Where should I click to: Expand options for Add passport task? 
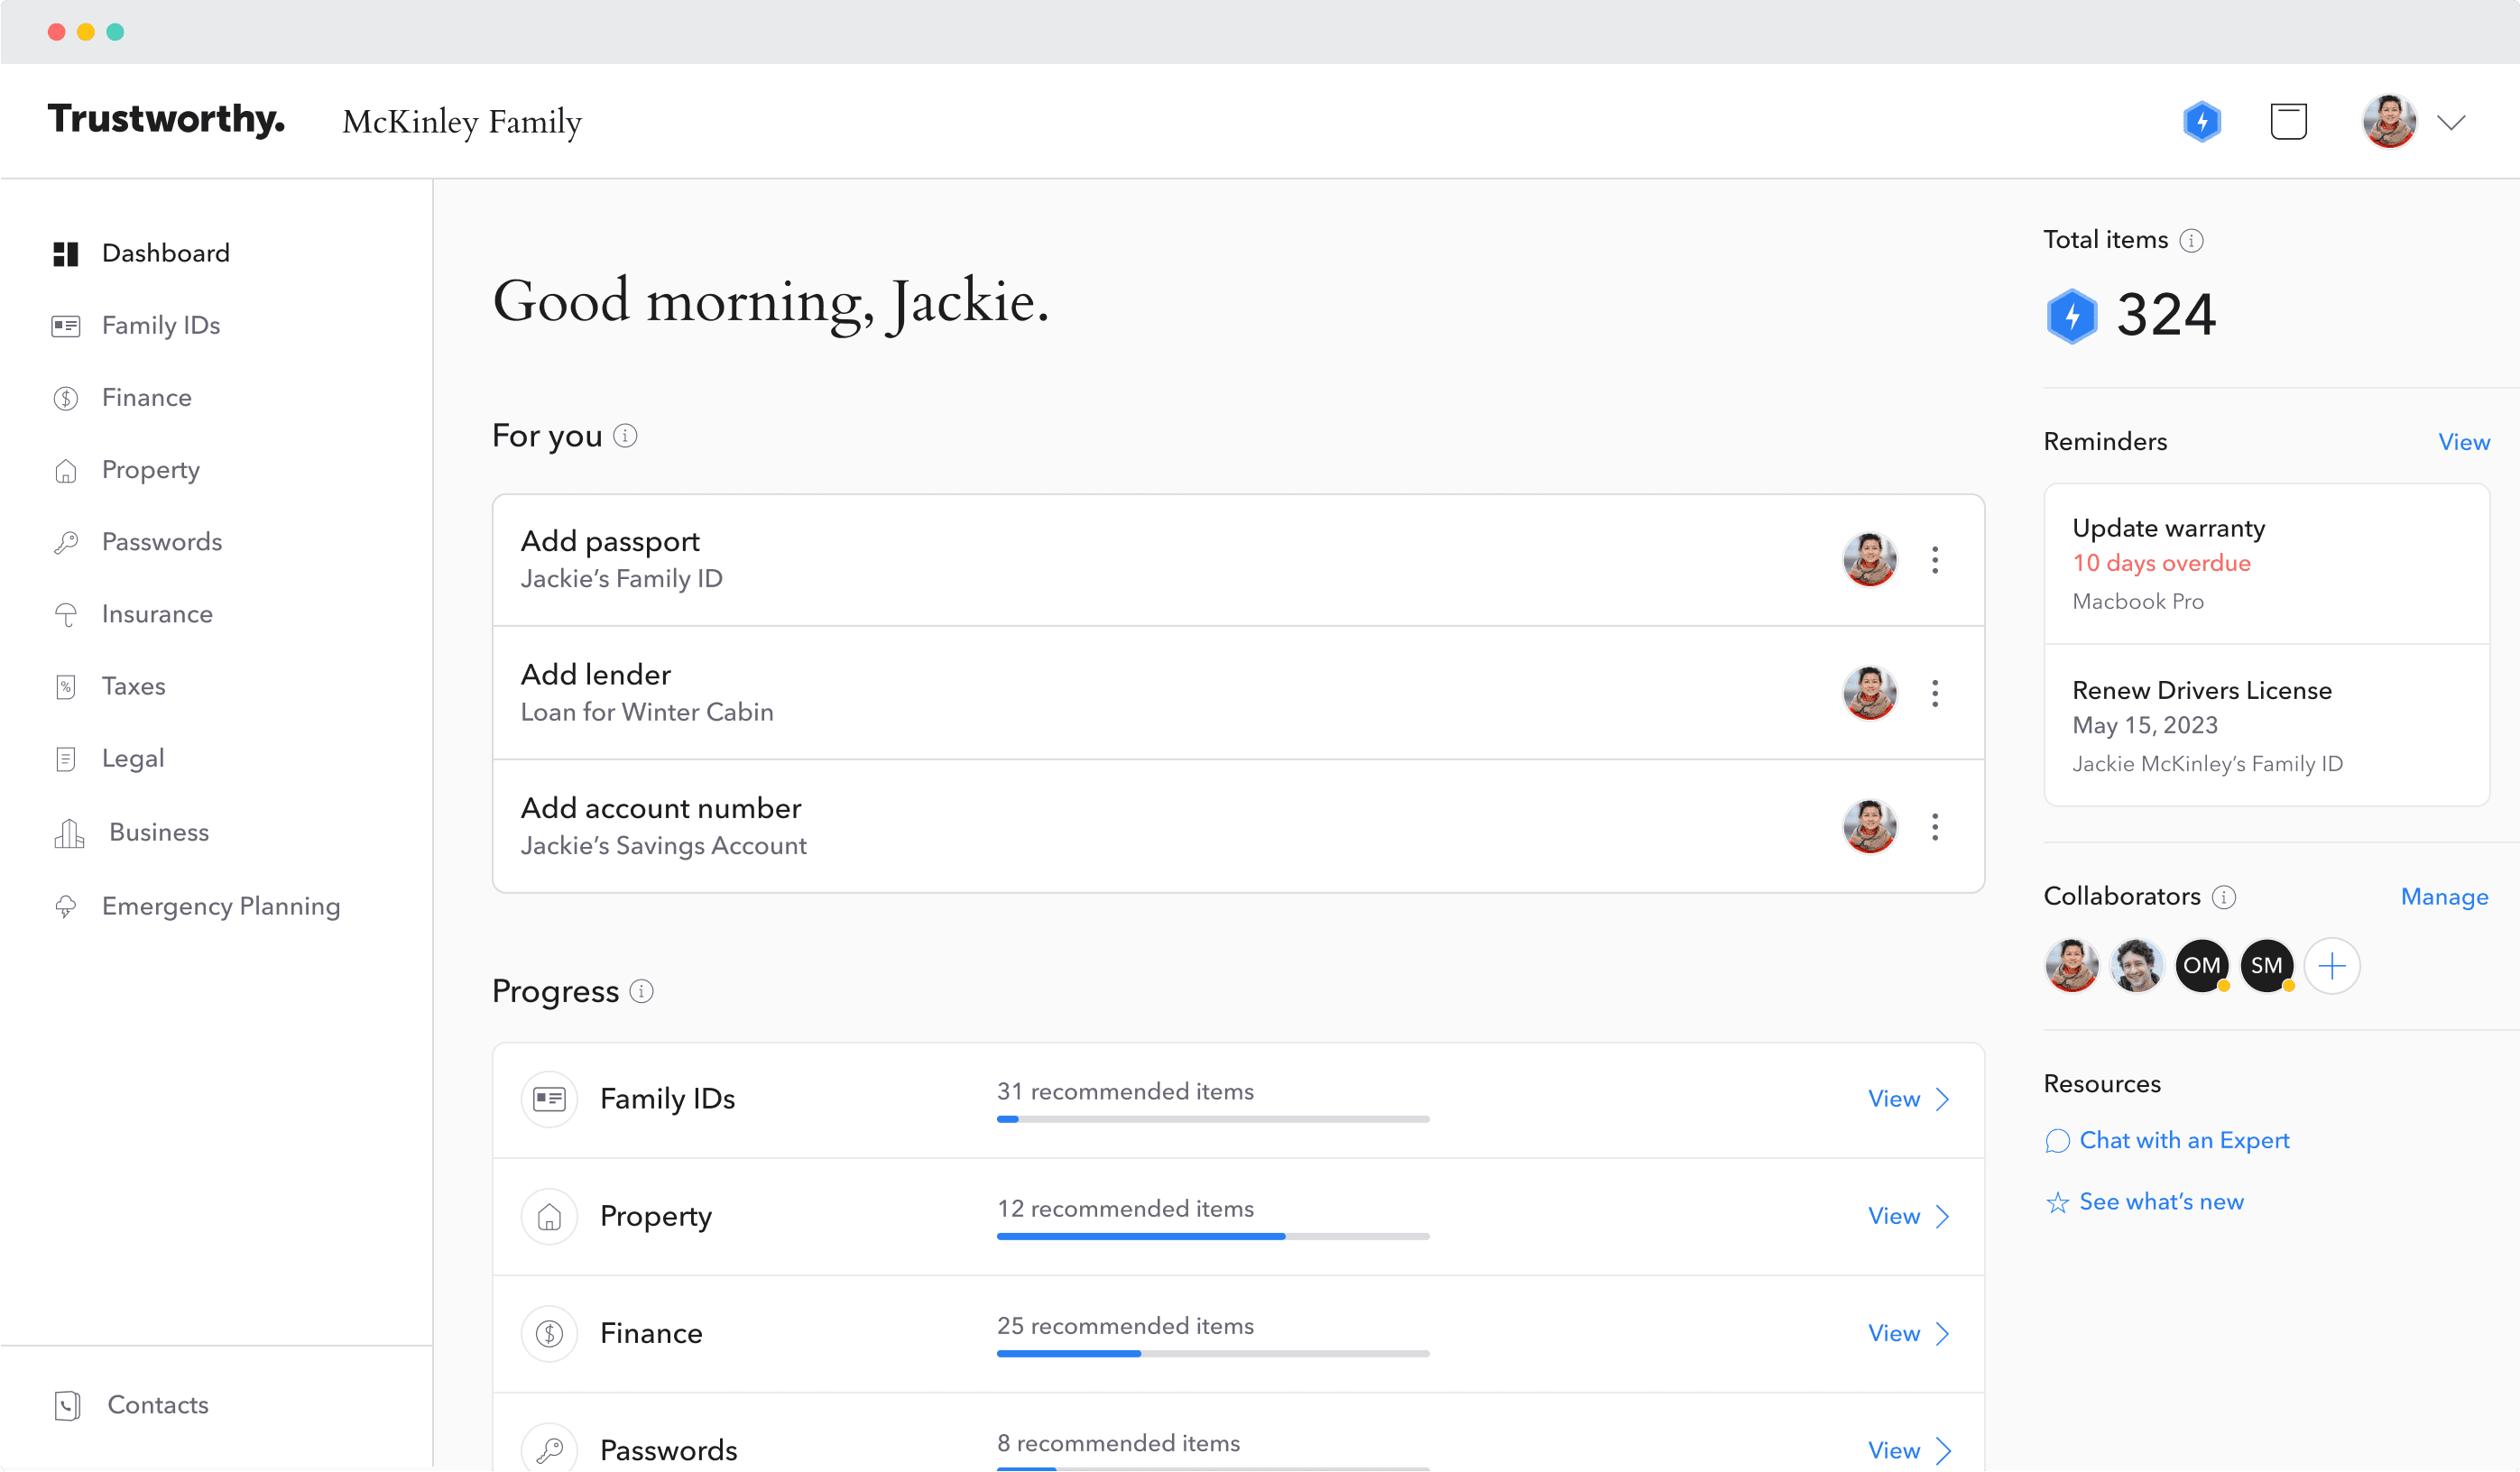coord(1933,559)
